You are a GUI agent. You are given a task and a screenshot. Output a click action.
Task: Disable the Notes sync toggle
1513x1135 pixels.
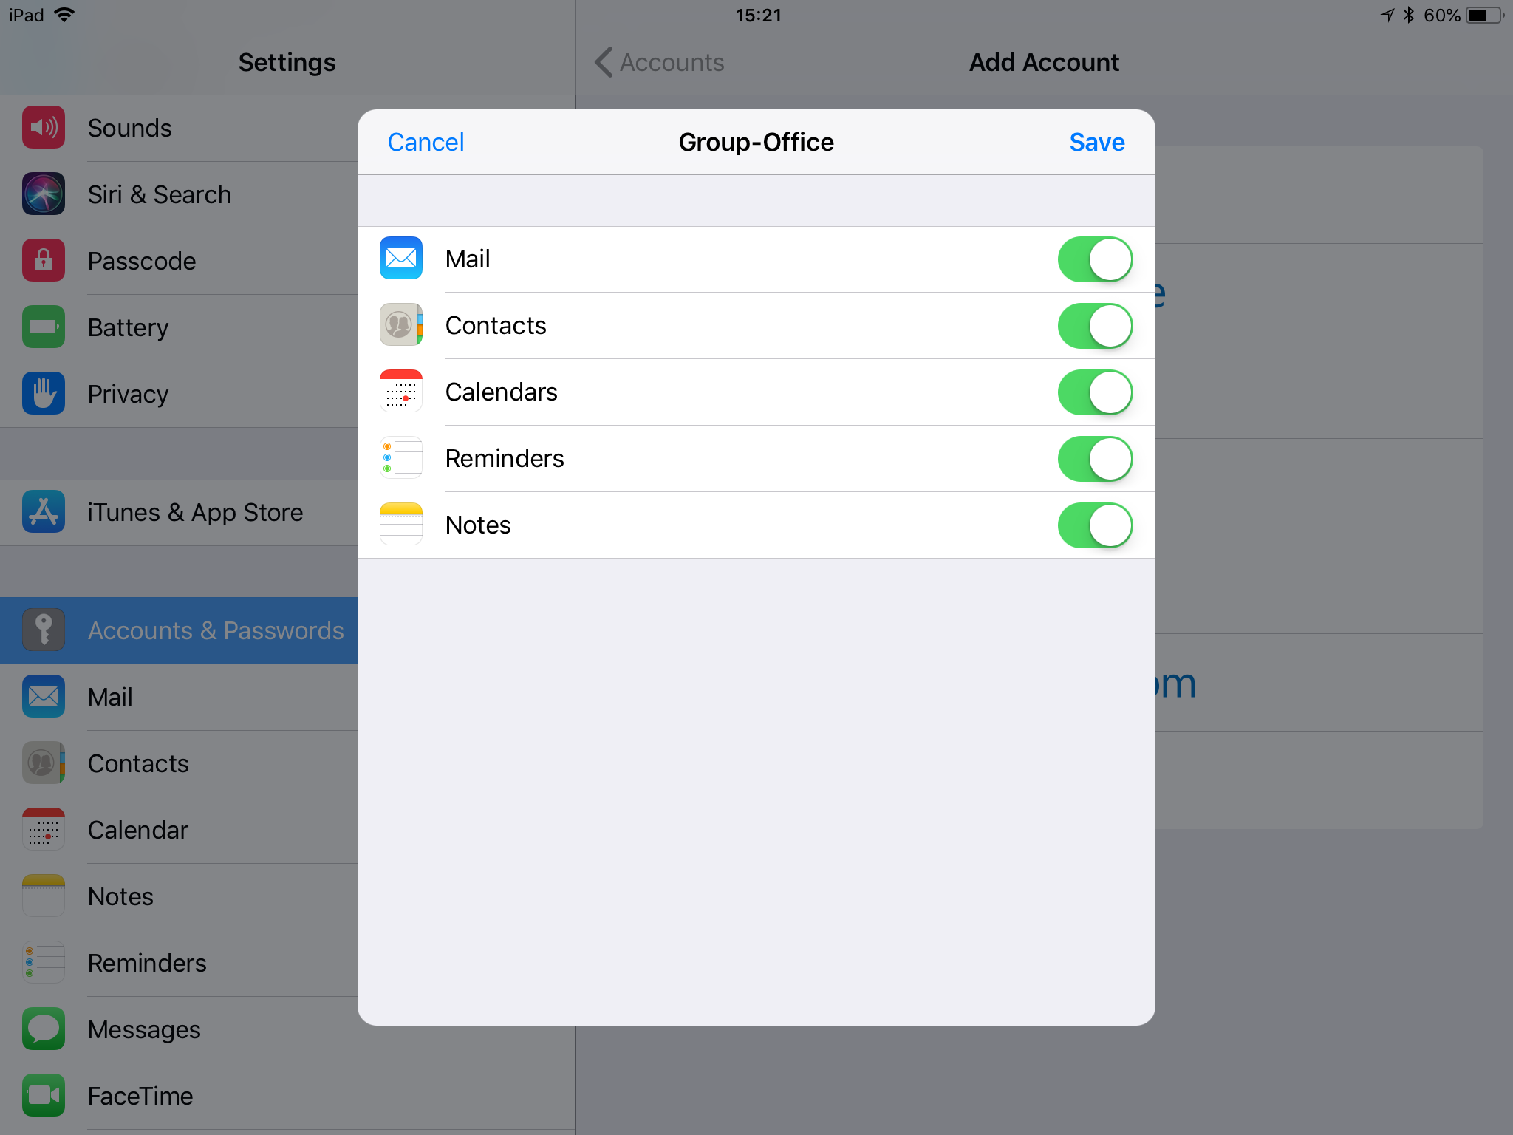tap(1095, 525)
